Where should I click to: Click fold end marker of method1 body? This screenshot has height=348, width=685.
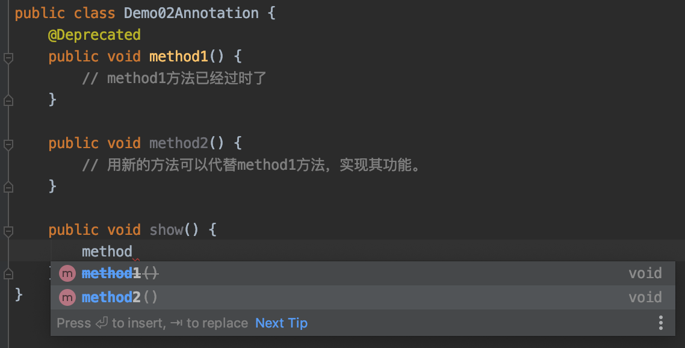click(x=8, y=101)
